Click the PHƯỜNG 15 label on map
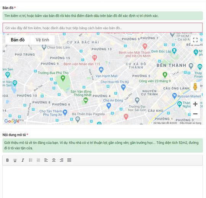 (x=60, y=58)
